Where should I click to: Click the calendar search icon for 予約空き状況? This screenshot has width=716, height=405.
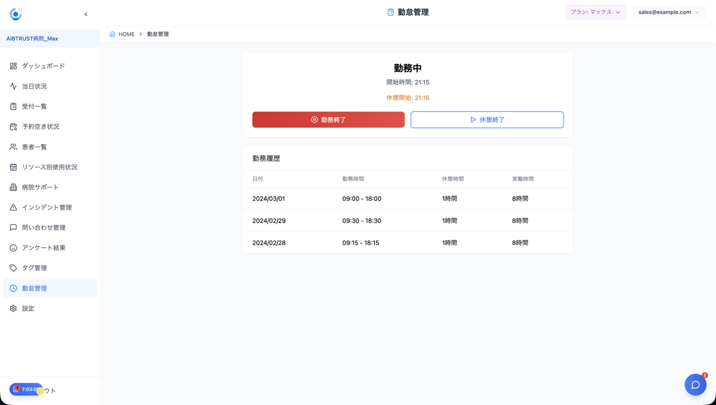[x=13, y=127]
